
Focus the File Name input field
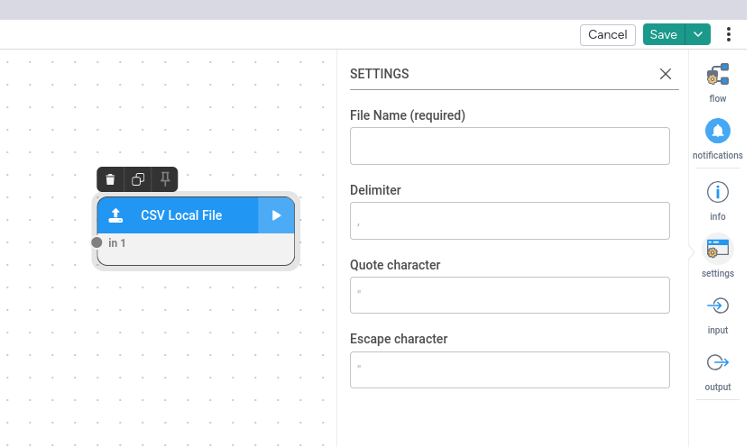(x=510, y=146)
